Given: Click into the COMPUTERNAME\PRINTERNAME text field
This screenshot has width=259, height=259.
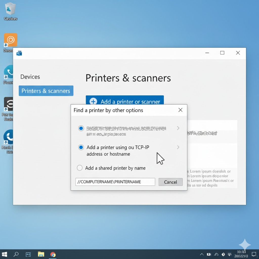Looking at the screenshot, I should coord(115,182).
